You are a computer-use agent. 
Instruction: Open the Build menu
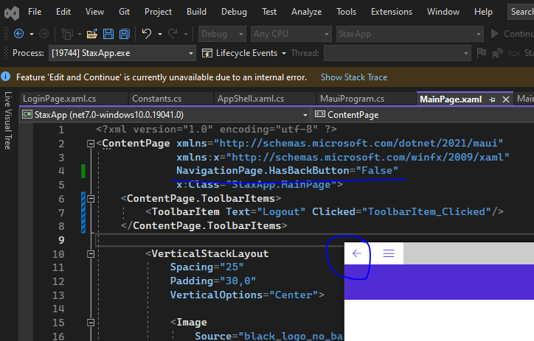(x=196, y=12)
